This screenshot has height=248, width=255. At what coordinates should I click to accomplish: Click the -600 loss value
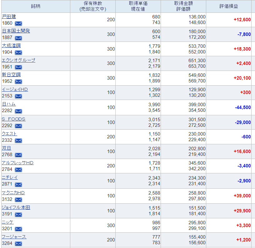246,137
